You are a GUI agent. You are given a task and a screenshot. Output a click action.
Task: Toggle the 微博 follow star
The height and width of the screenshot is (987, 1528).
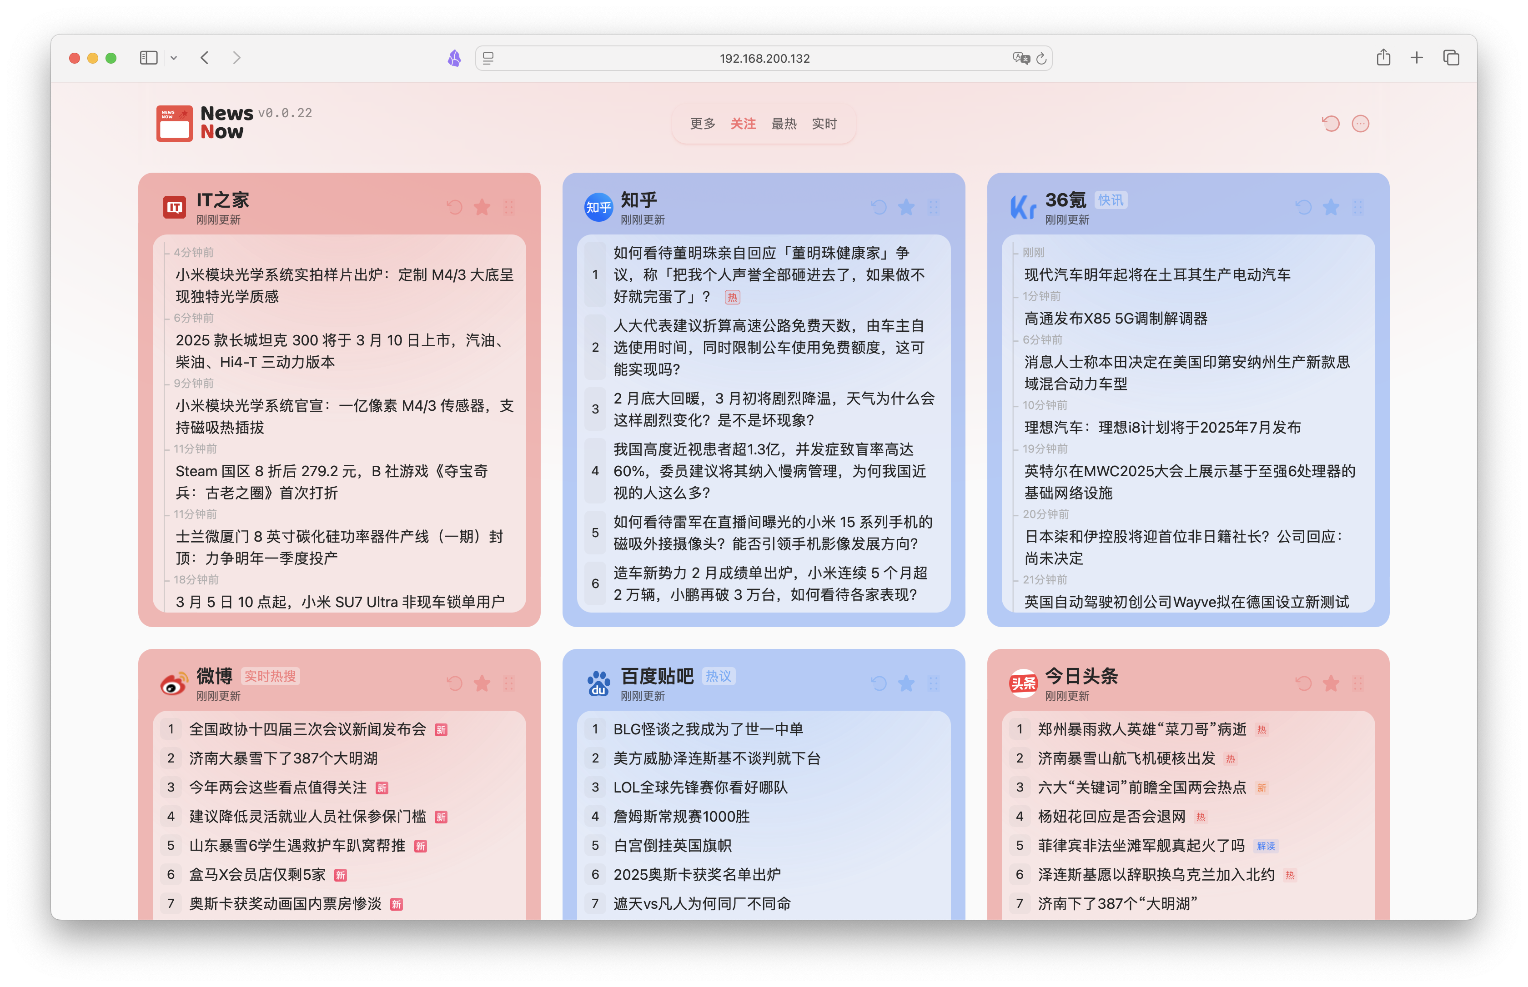point(482,683)
